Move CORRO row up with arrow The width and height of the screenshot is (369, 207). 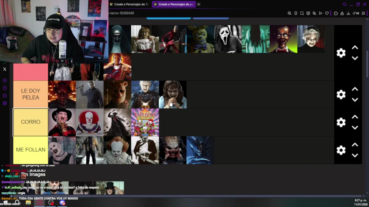coord(355,117)
